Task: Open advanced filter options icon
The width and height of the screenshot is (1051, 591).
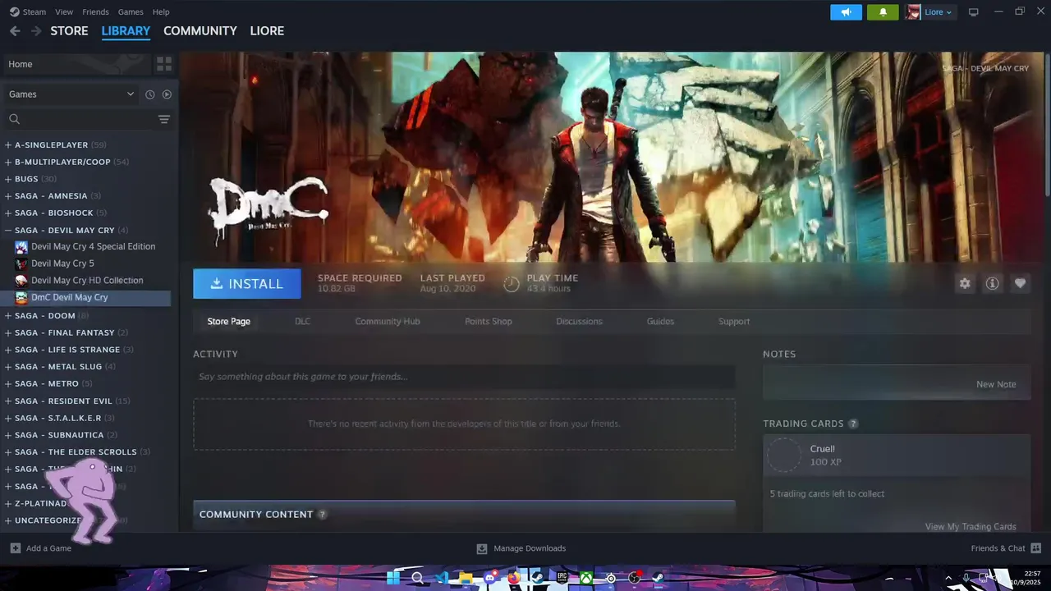Action: point(164,120)
